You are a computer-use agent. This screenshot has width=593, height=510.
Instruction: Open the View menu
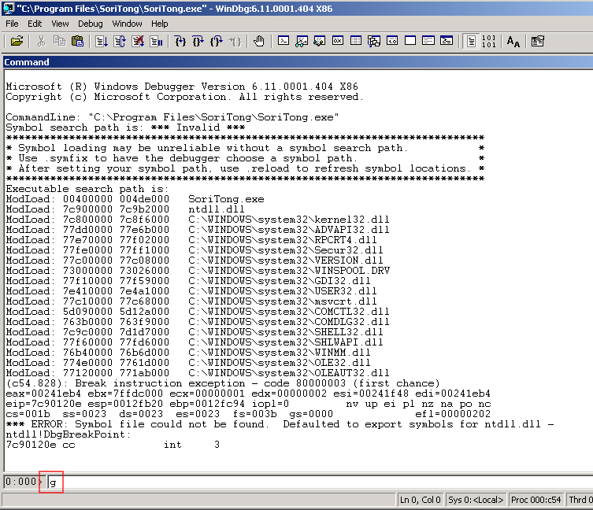[x=60, y=24]
